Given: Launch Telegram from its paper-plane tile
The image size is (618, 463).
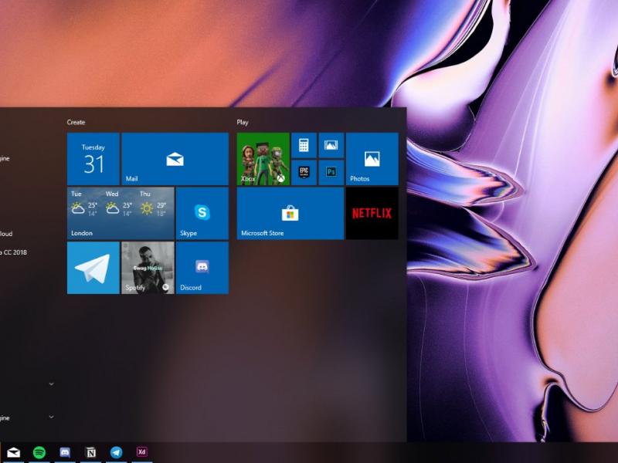Looking at the screenshot, I should point(93,268).
